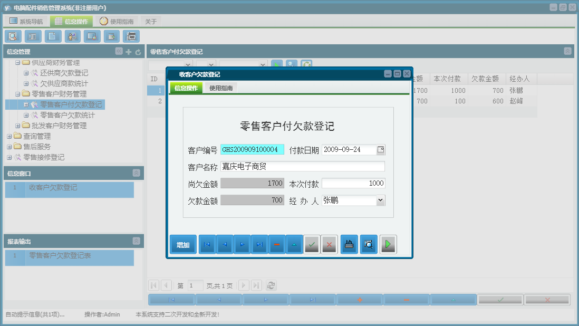Open the report icon in the top toolbar

[x=32, y=36]
